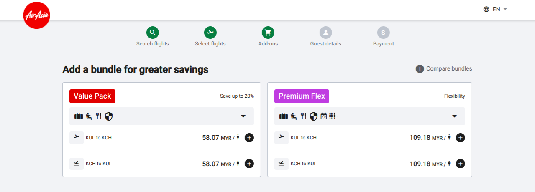This screenshot has width=535, height=192.
Task: Click the globe language icon
Action: 486,9
